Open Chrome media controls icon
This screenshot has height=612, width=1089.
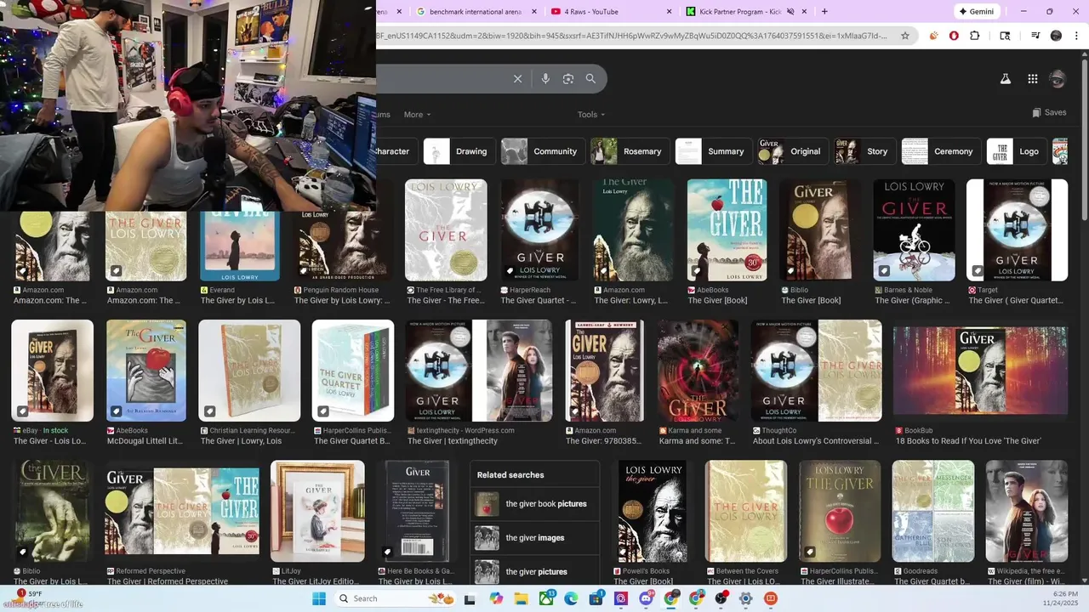click(1035, 36)
